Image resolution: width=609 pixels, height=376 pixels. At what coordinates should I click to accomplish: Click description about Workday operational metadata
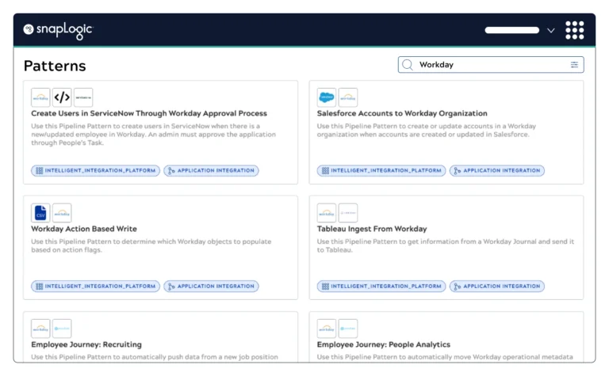tap(445, 357)
